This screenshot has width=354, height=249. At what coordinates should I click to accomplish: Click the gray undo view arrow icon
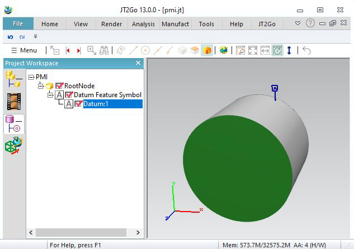(306, 50)
